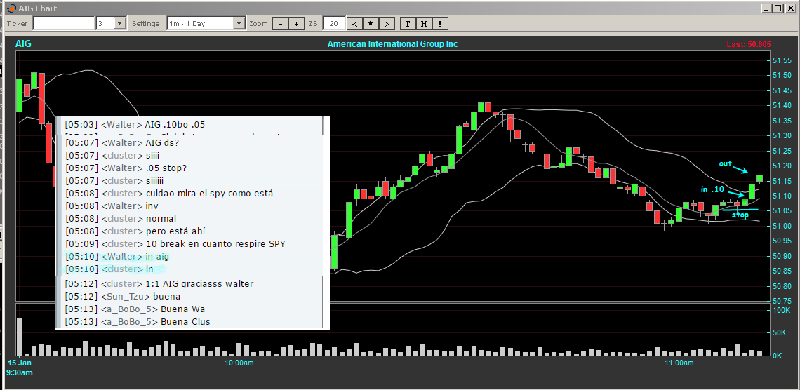This screenshot has height=390, width=800.
Task: Close the AIG Chart window
Action: click(x=790, y=8)
